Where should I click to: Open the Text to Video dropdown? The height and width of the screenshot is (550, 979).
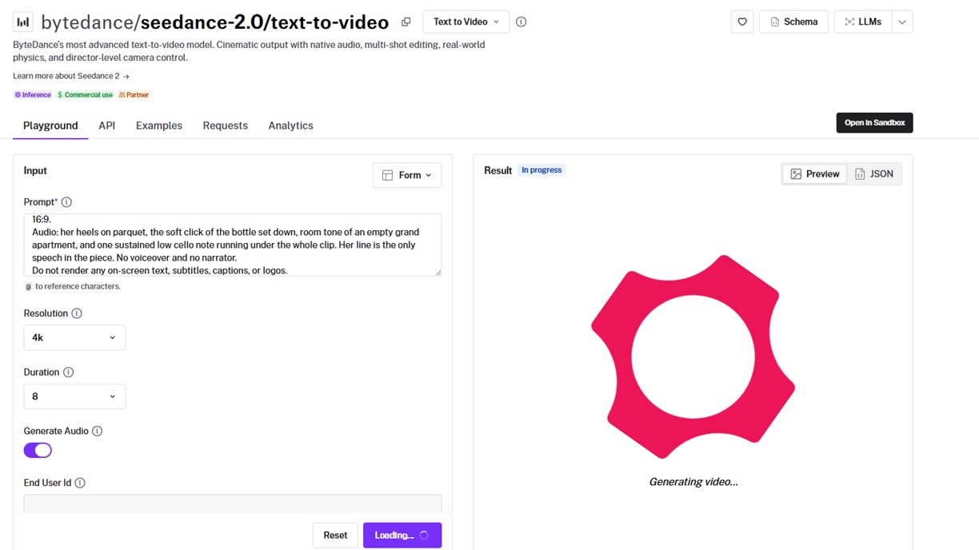click(466, 22)
